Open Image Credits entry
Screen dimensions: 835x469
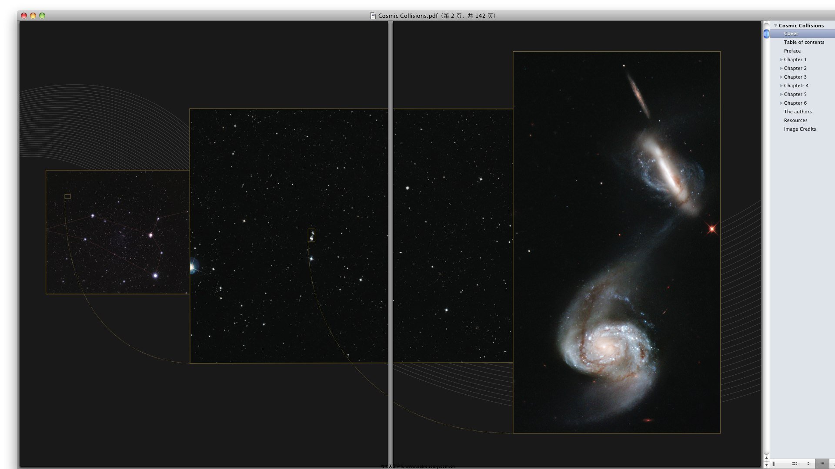(x=800, y=129)
